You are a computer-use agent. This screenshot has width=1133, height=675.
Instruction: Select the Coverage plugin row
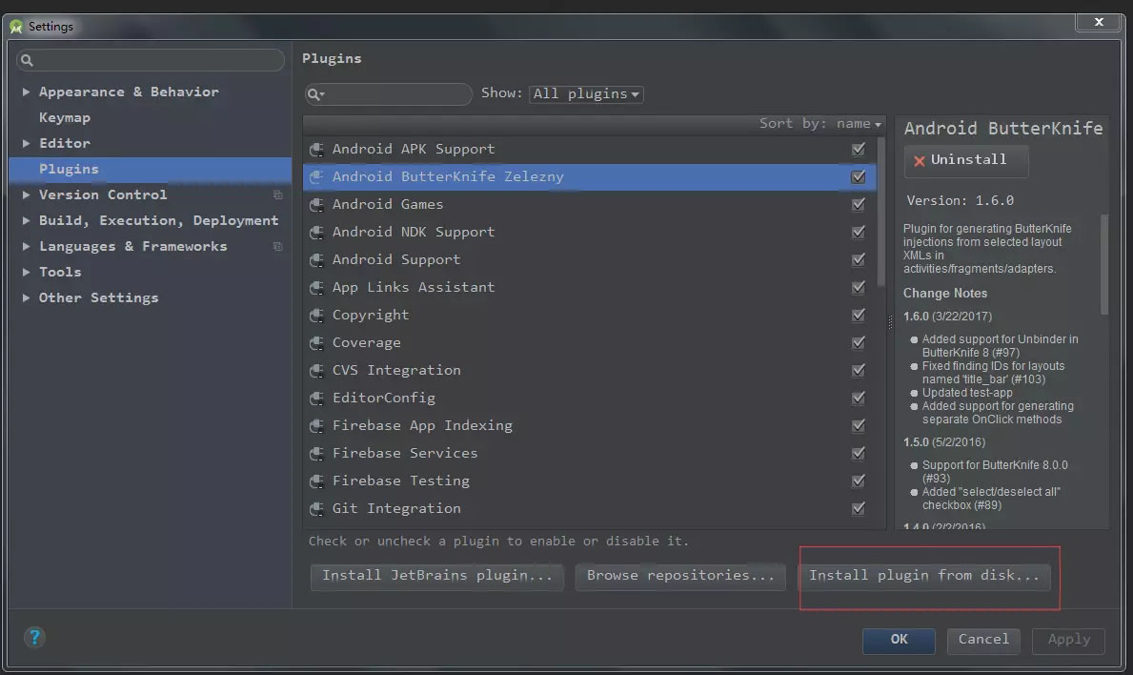589,342
